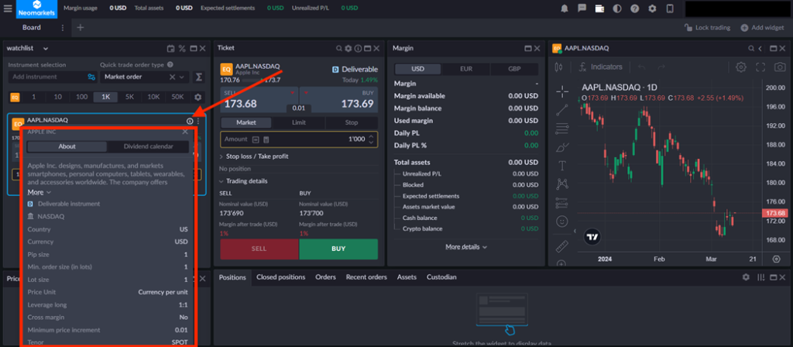
Task: Toggle the contrast theme icon
Action: pyautogui.click(x=617, y=9)
